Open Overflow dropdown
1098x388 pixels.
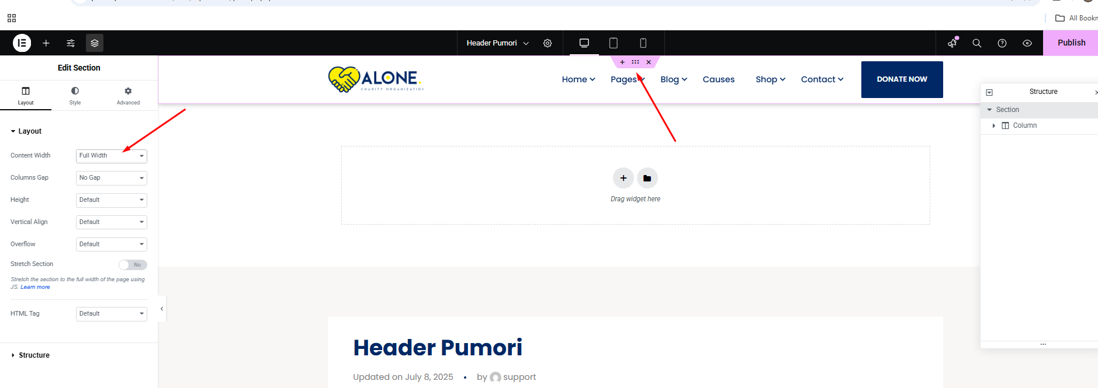[111, 244]
